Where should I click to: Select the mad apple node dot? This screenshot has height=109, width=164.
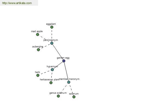pos(37,35)
